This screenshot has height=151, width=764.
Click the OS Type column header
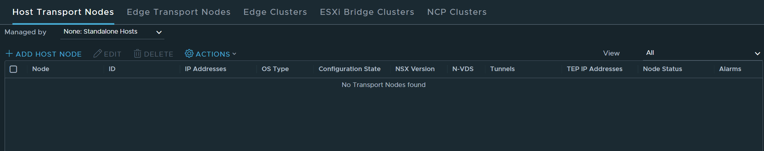(x=275, y=69)
